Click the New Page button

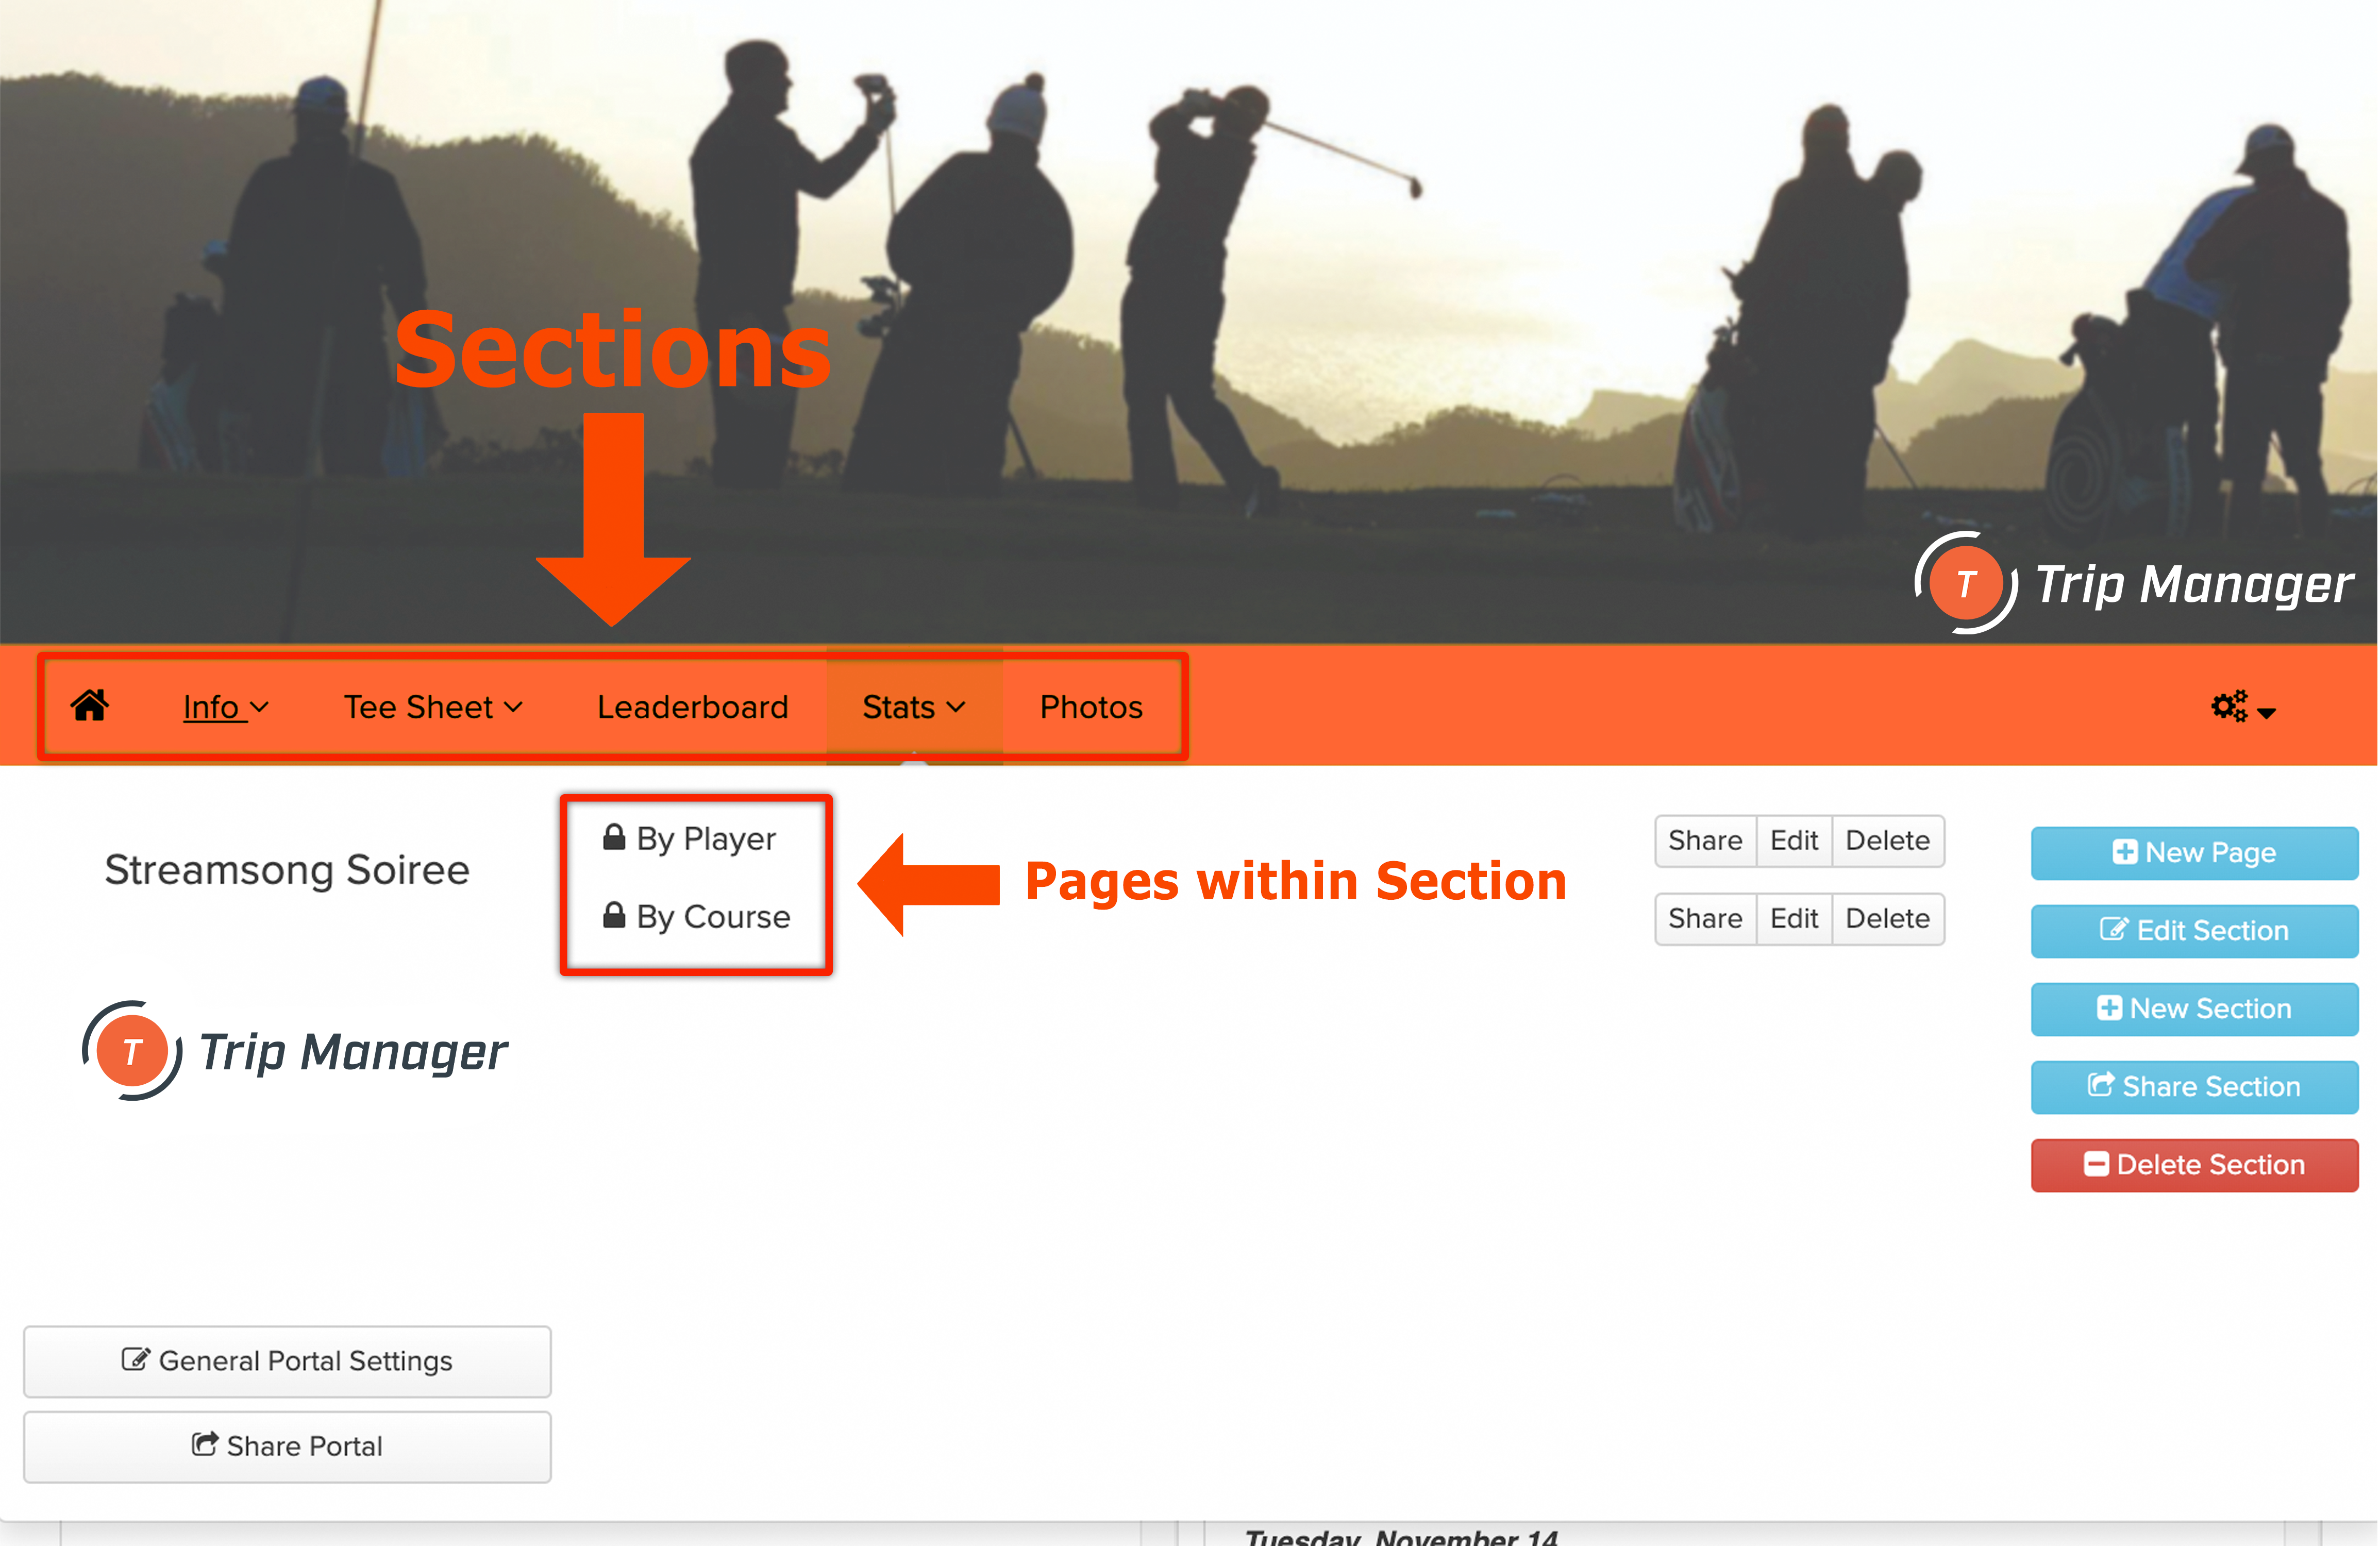(x=2194, y=853)
